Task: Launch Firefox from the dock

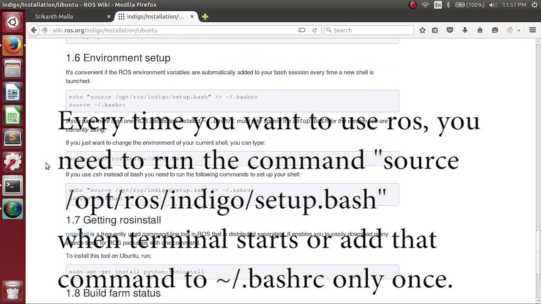Action: click(x=12, y=45)
